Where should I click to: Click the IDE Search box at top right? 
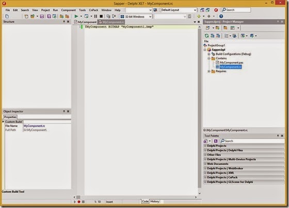point(236,10)
